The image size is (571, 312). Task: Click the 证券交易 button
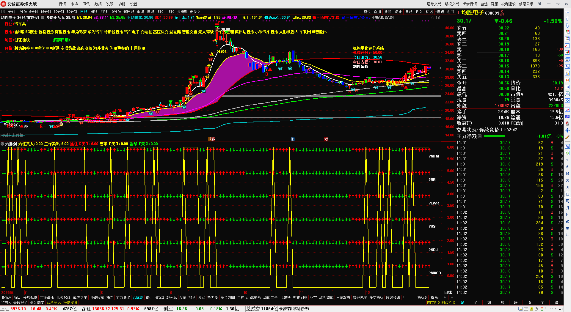(434, 4)
